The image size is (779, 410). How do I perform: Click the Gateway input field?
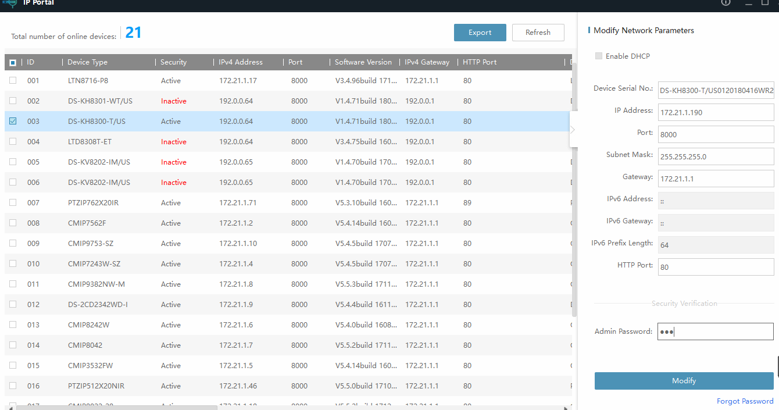(x=716, y=179)
